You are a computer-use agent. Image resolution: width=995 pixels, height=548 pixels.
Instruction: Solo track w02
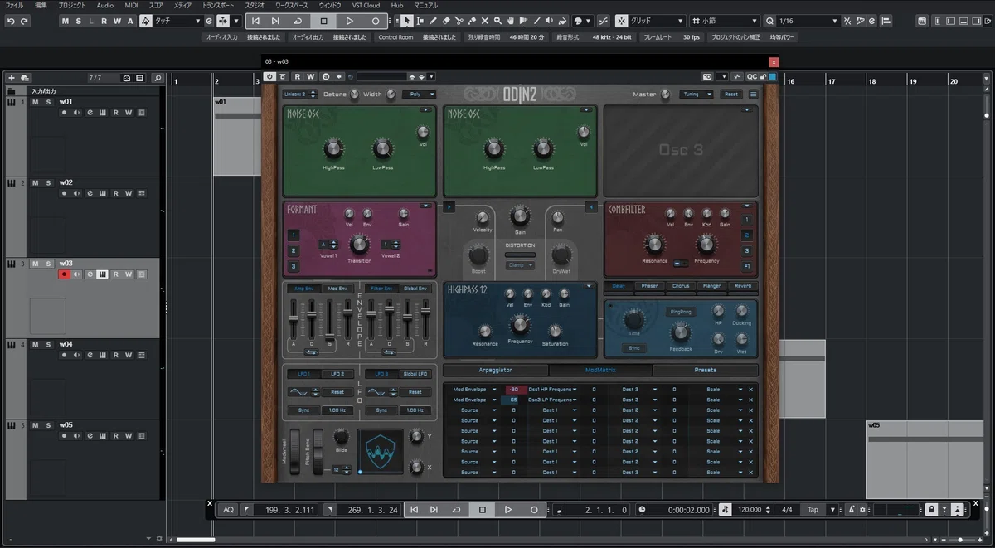tap(48, 182)
